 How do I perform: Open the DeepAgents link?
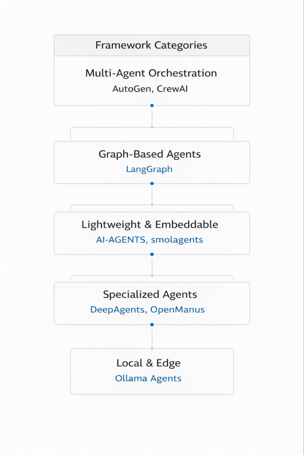point(117,310)
